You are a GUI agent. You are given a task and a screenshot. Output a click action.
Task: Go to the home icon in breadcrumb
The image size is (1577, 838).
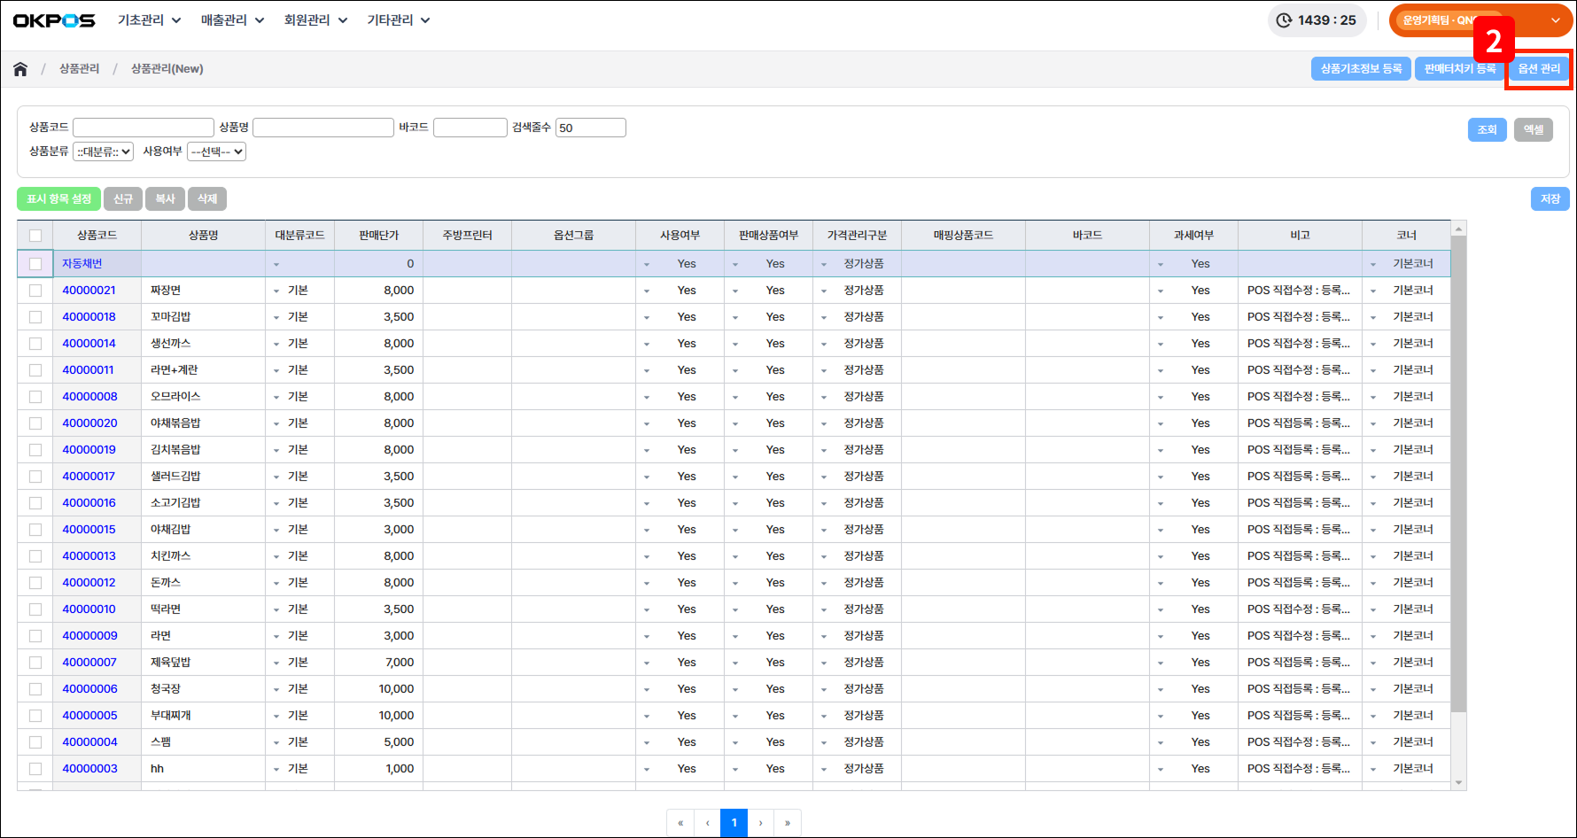[20, 69]
